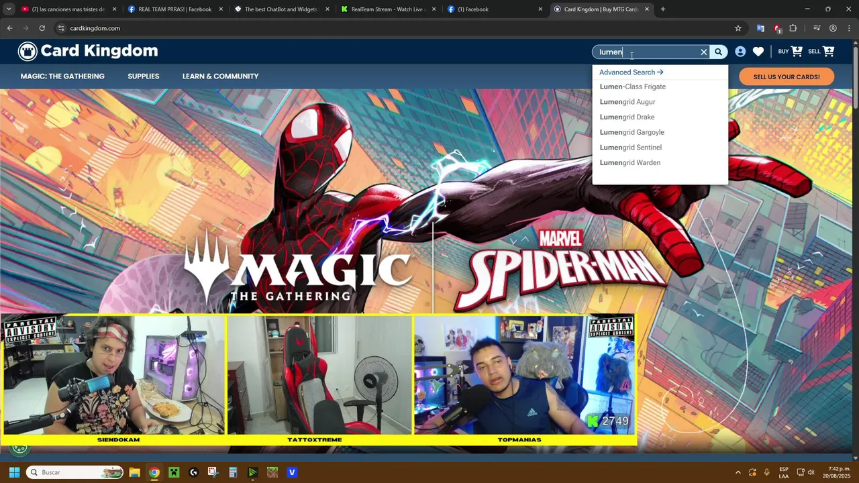Open the Chrome three-dot menu
Screen dimensions: 859x483
(x=849, y=28)
